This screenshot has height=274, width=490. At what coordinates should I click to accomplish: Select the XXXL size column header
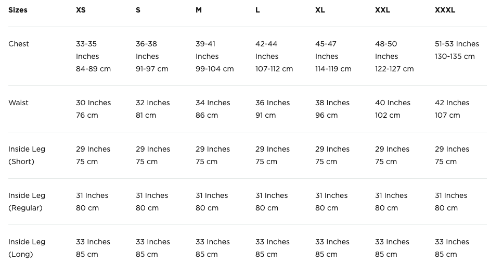(445, 10)
